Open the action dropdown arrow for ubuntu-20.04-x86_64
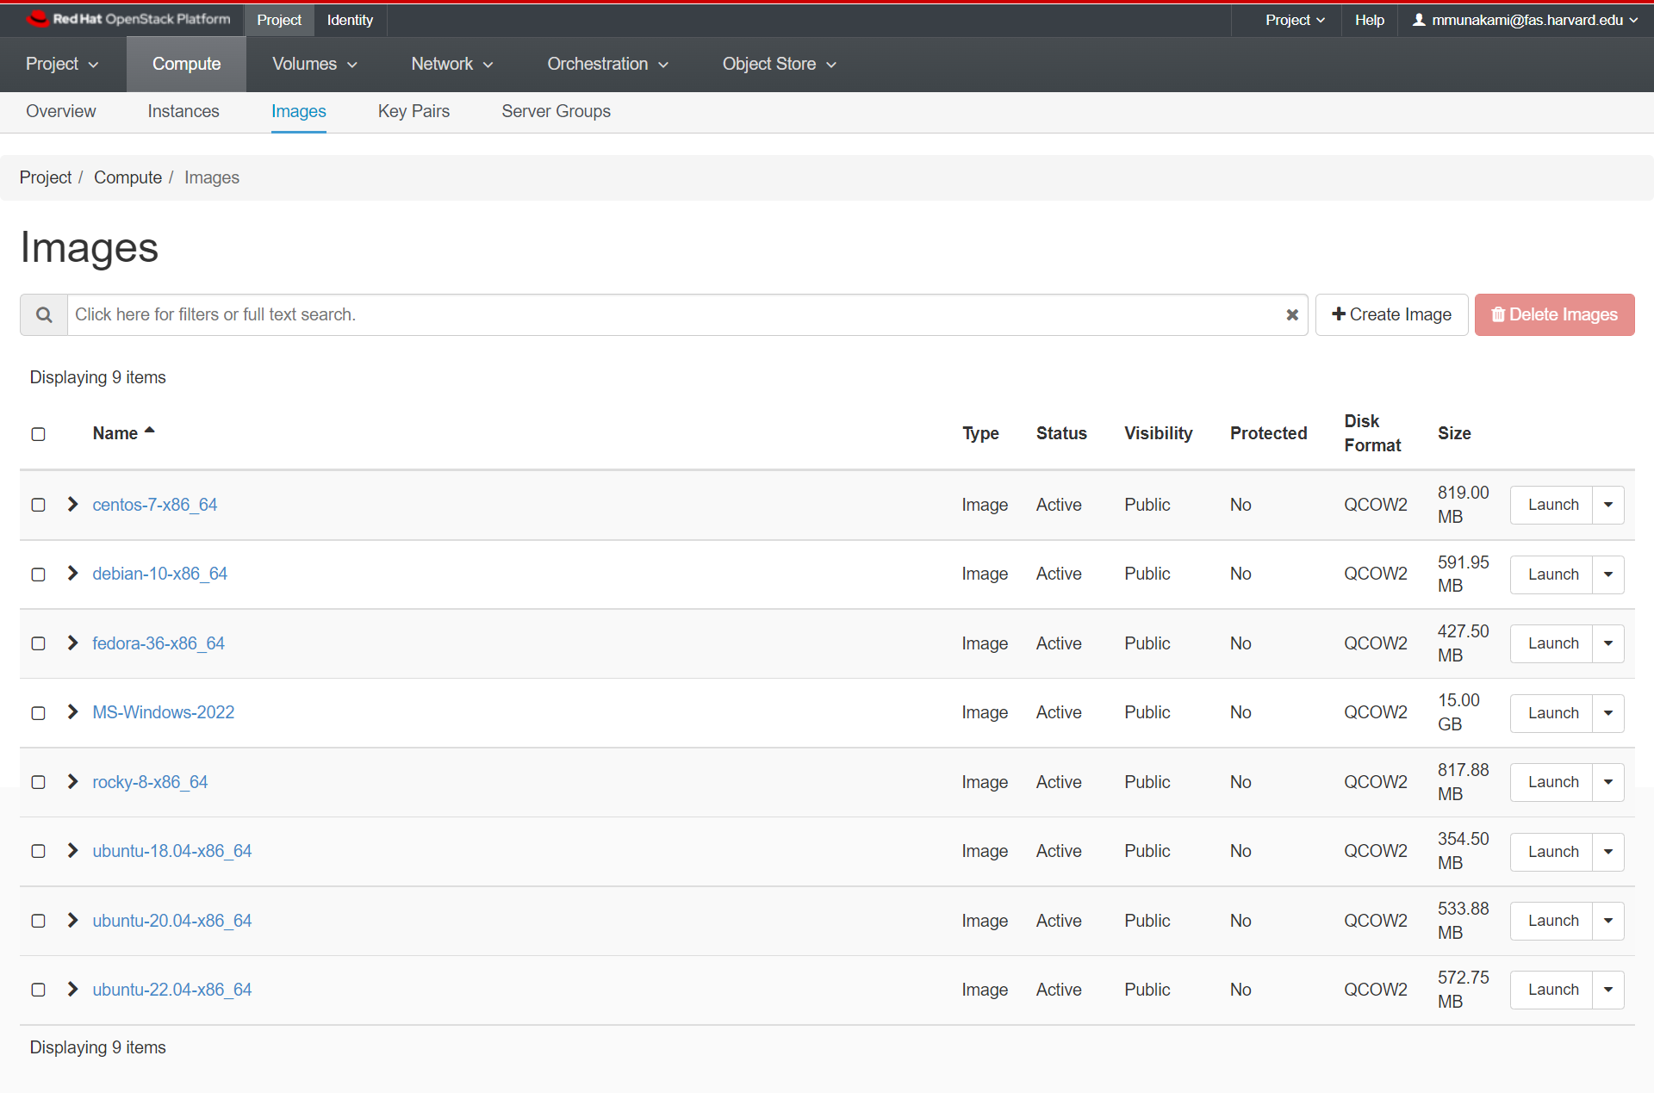The height and width of the screenshot is (1093, 1654). [1608, 921]
